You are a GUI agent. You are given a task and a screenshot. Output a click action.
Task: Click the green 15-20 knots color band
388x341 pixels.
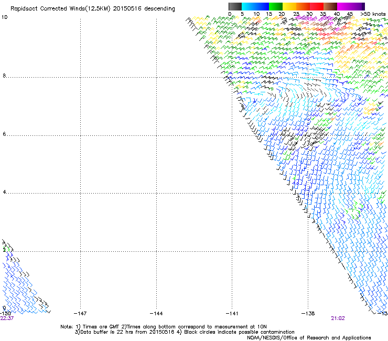click(276, 6)
